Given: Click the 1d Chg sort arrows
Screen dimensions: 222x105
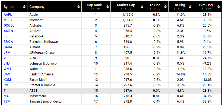Looking at the screenshot, I should (x=165, y=7).
